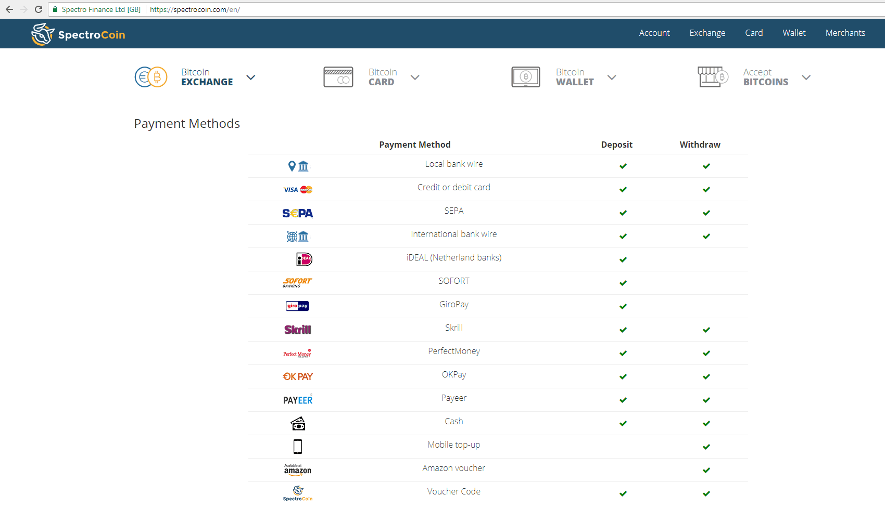Click the Accept Bitcoins storefront icon
The height and width of the screenshot is (509, 885).
[x=713, y=77]
